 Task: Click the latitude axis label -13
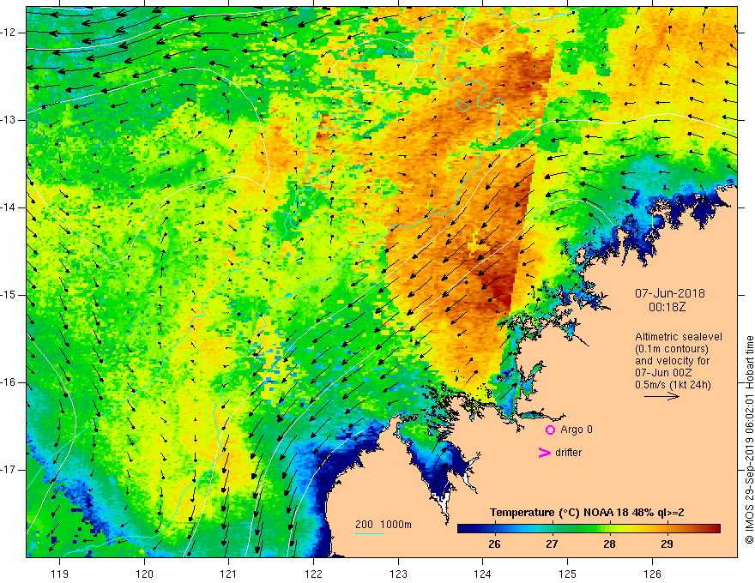click(9, 120)
